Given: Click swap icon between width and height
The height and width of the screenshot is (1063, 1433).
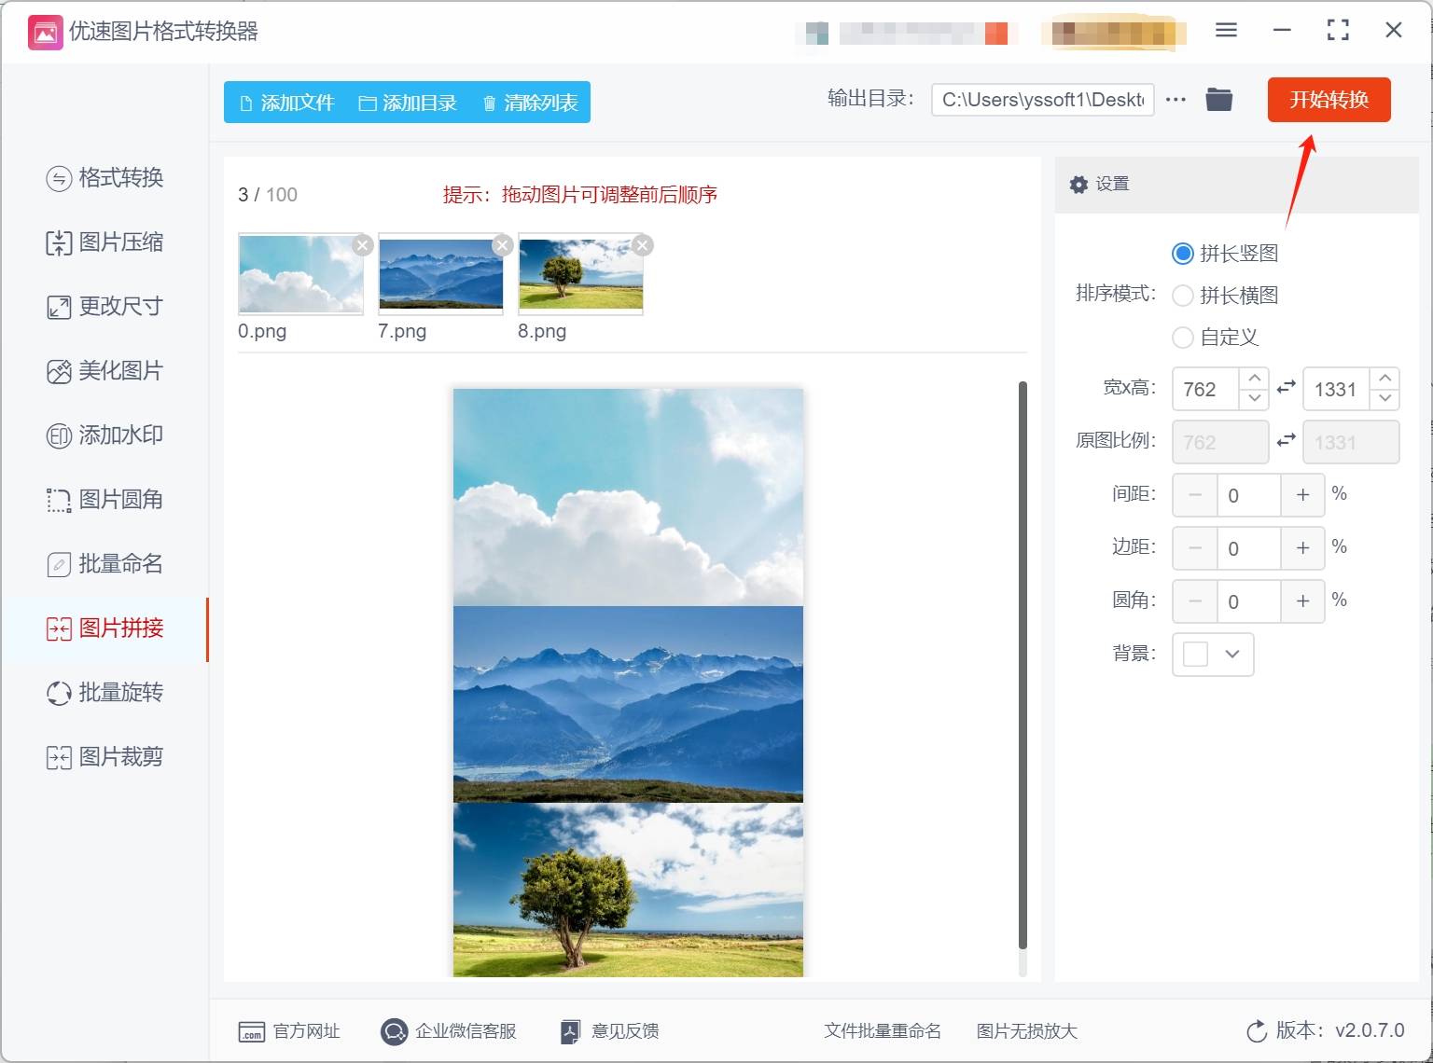Looking at the screenshot, I should (1286, 387).
